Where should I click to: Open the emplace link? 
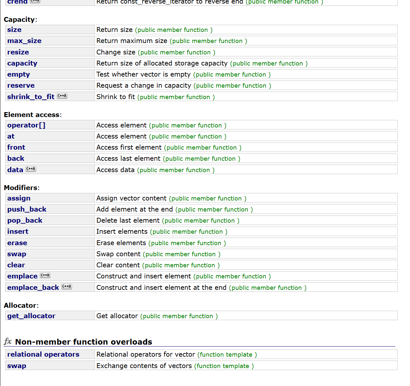23,276
